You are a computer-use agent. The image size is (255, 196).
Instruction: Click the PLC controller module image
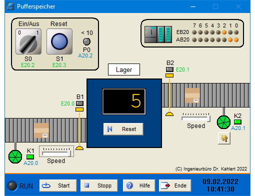point(158,34)
